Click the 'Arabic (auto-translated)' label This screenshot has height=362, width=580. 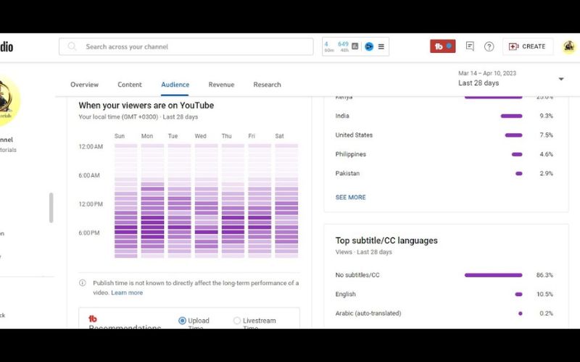click(x=368, y=313)
